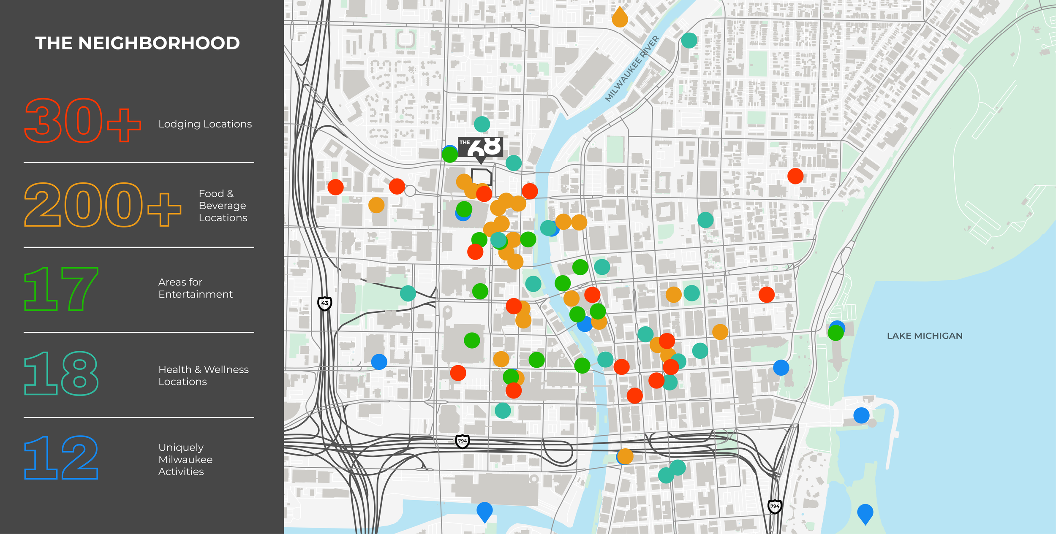The width and height of the screenshot is (1056, 534).
Task: Click the 794 shield on the central highway
Action: (463, 441)
